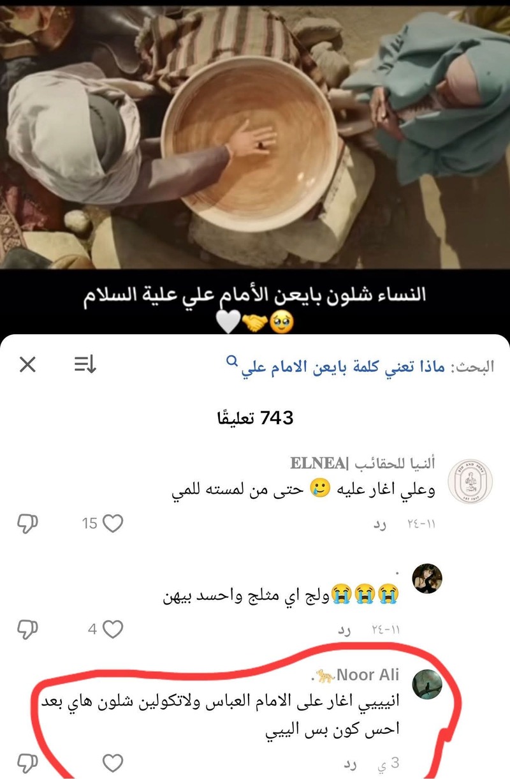Like the ELNEA comment with 15 likes

113,524
